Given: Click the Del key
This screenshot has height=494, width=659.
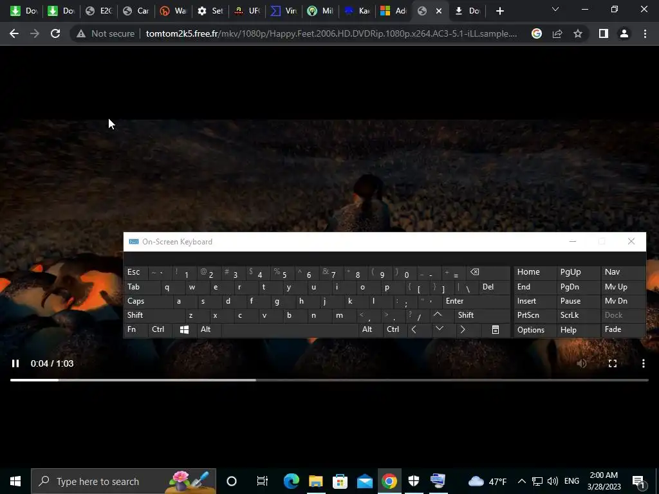Looking at the screenshot, I should pyautogui.click(x=494, y=288).
